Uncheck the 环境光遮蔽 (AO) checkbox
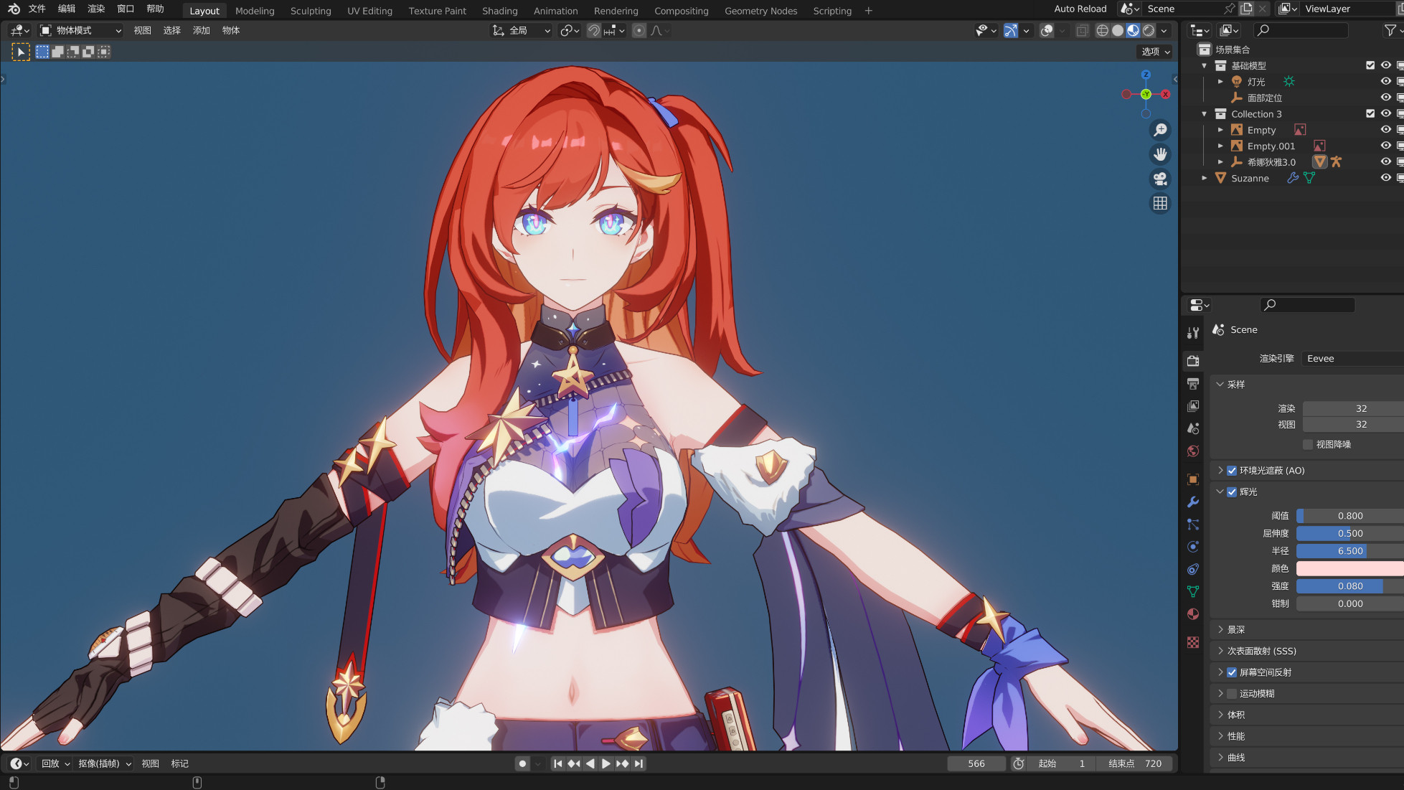 coord(1232,471)
